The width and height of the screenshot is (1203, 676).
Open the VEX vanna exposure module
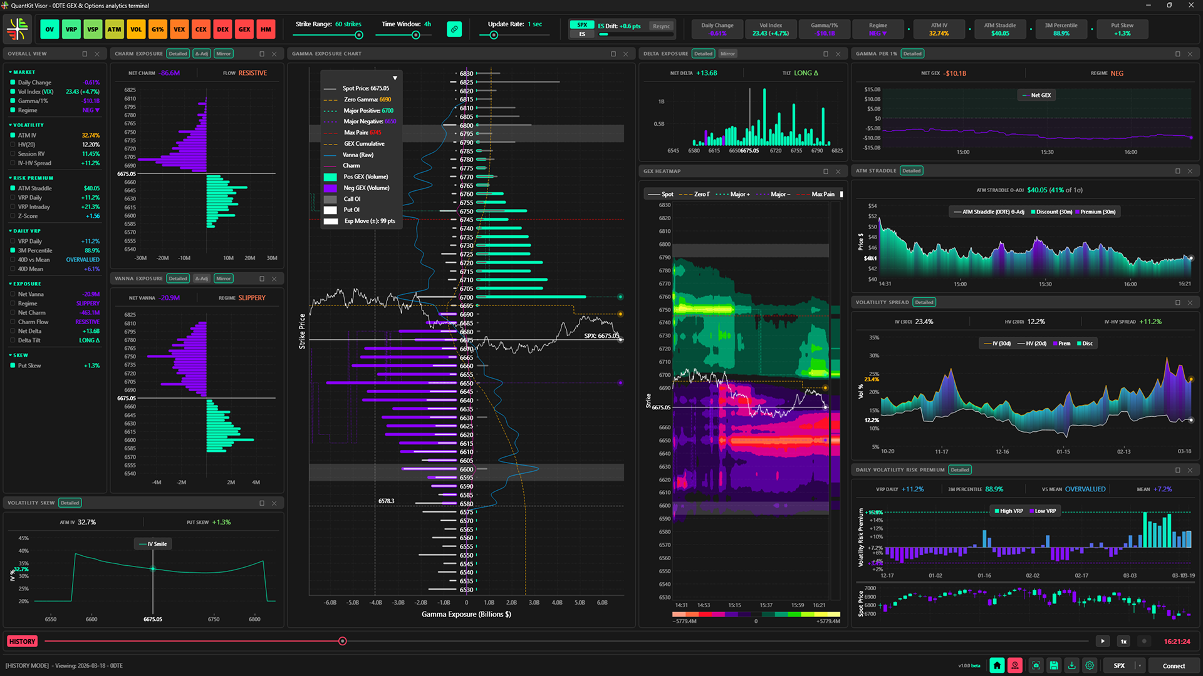click(x=179, y=29)
